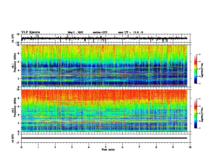
Task: Click the ch.1 voltage waveform trace
Action: [x=104, y=38]
